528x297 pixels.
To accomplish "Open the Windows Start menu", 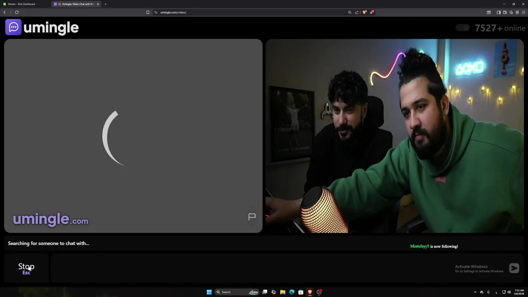I will (209, 292).
